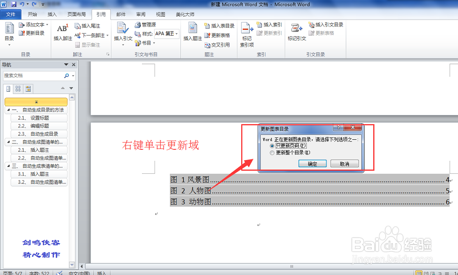Go to next heading using down arrow
The width and height of the screenshot is (458, 275).
(71, 88)
